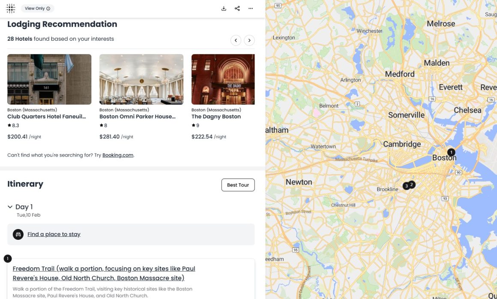The image size is (497, 299).
Task: Click the share icon in header
Action: [x=237, y=9]
